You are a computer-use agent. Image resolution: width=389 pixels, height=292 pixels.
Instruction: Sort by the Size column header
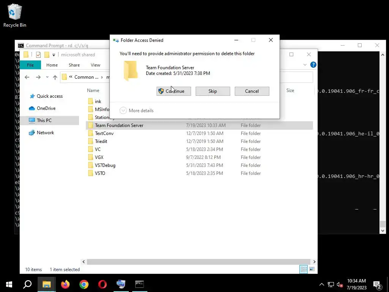pyautogui.click(x=290, y=90)
